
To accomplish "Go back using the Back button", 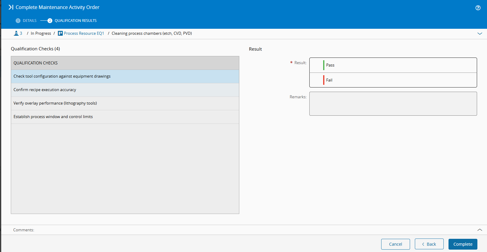I will 429,244.
